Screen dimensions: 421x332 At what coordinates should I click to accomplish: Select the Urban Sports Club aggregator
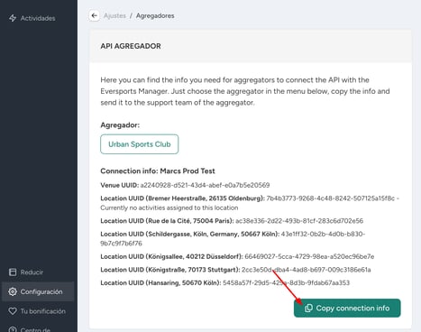click(140, 144)
